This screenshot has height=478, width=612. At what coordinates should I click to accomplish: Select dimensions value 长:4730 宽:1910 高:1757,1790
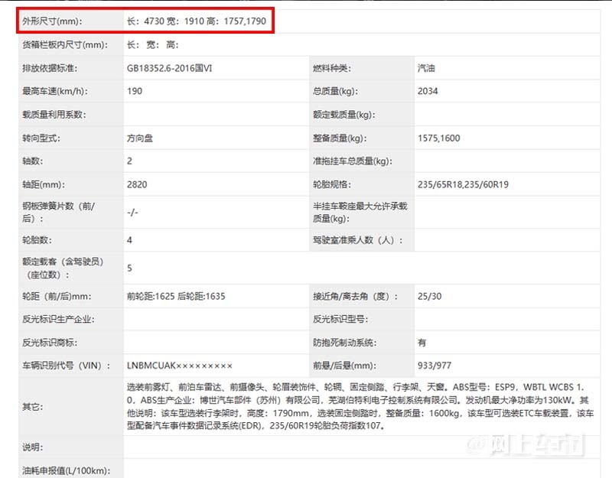[197, 21]
